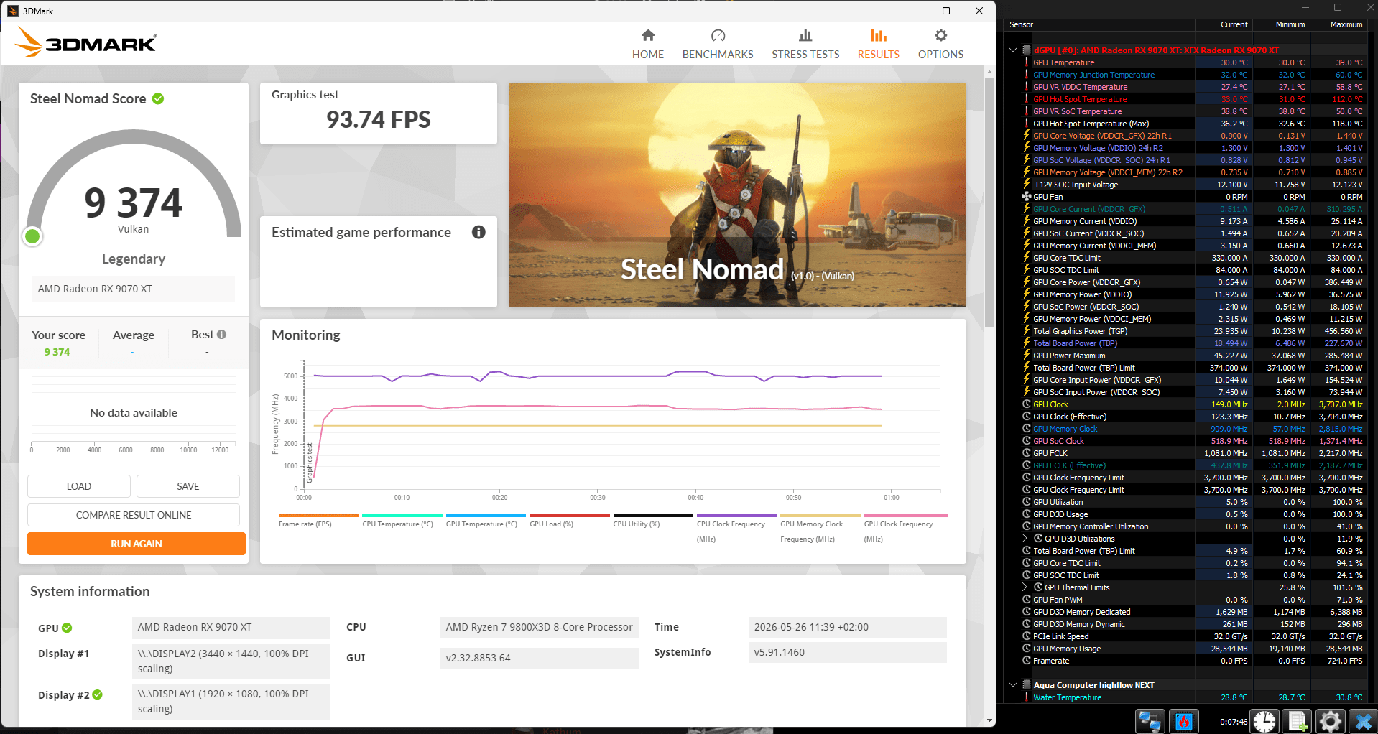Viewport: 1378px width, 734px height.
Task: Click the clock icon beside GPU Clock (Effective)
Action: click(x=1027, y=417)
